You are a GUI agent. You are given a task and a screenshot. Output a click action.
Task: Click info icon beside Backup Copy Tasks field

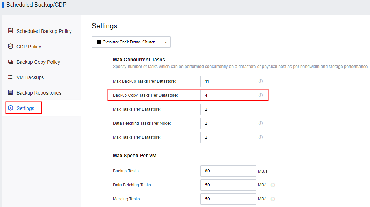(261, 95)
